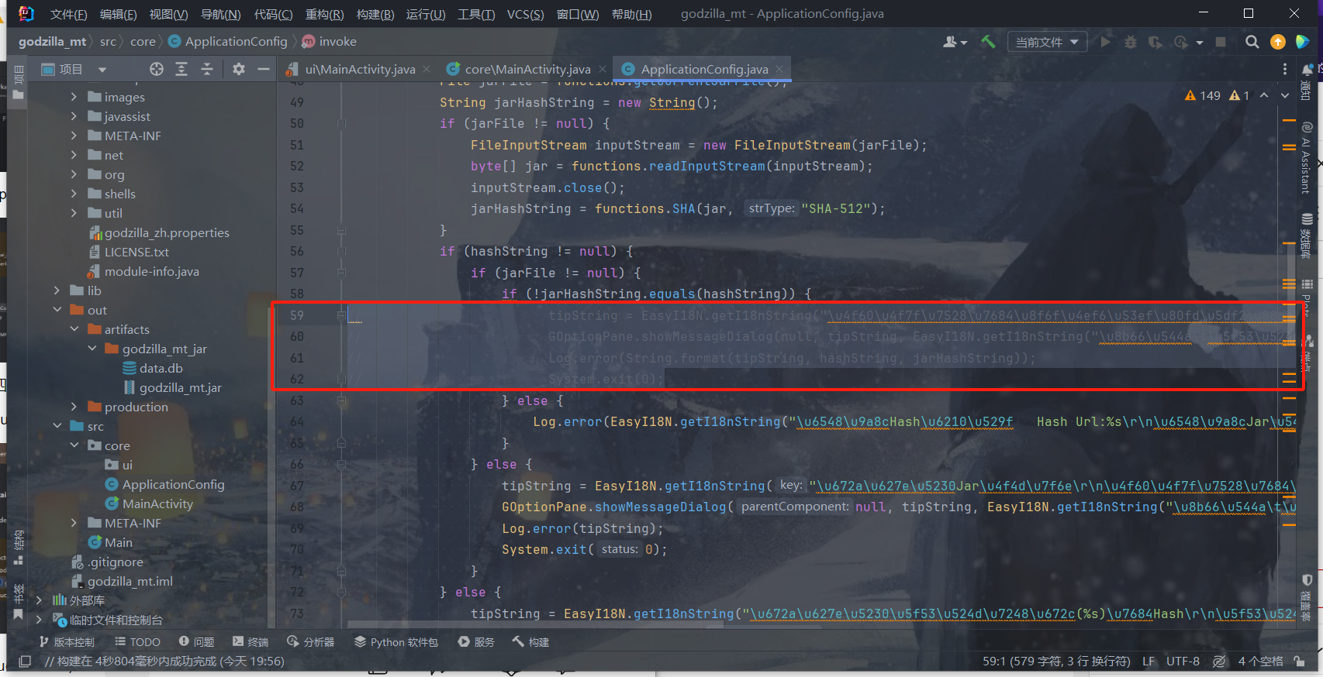Select data.db in project tree

tap(161, 368)
